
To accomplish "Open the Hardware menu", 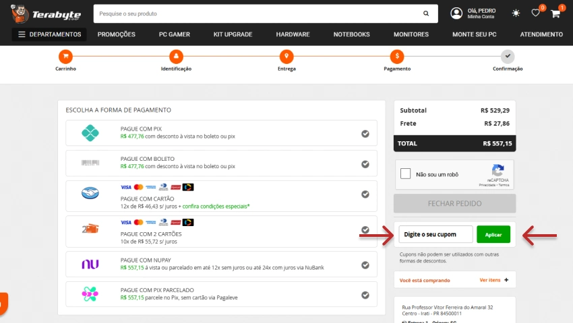I will (x=293, y=34).
